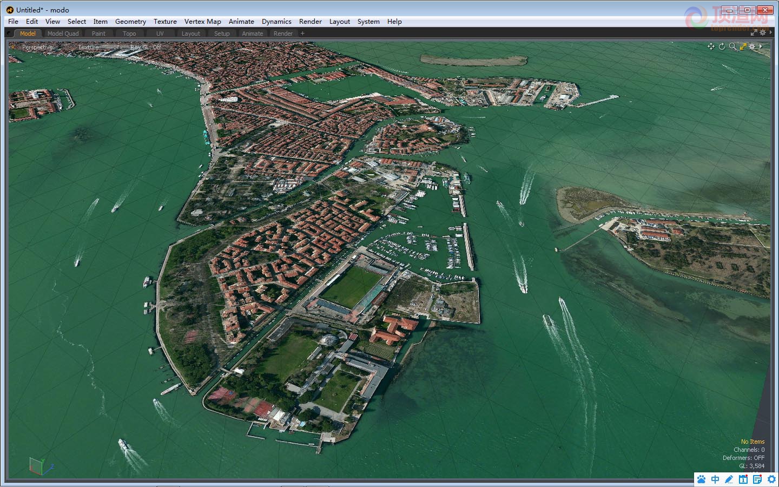Toggle the Chinese input mode icon
The width and height of the screenshot is (779, 487).
coord(715,479)
